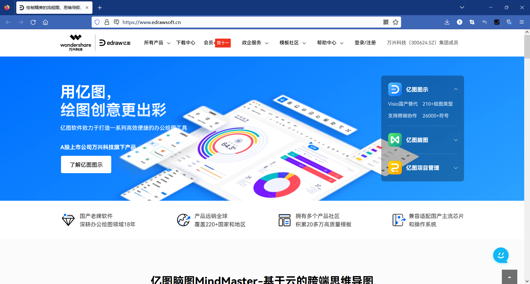List all tabs dropdown arrow
This screenshot has height=284, width=530.
462,7
